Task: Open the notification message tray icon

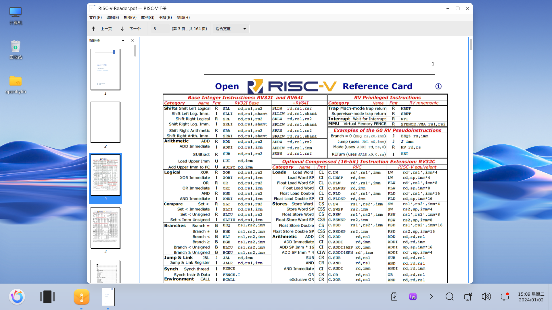Action: [505, 297]
